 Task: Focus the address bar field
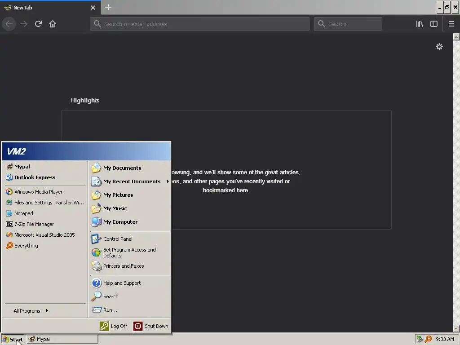tap(199, 24)
